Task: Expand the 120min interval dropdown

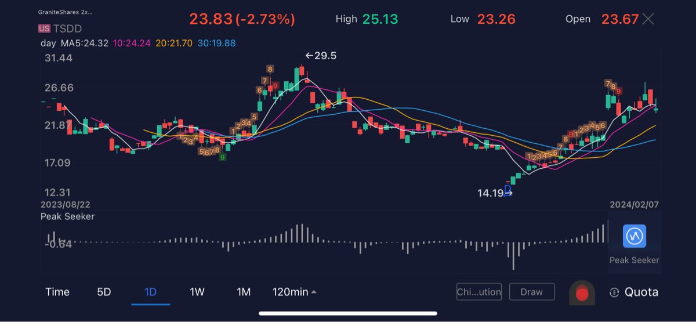Action: point(295,292)
